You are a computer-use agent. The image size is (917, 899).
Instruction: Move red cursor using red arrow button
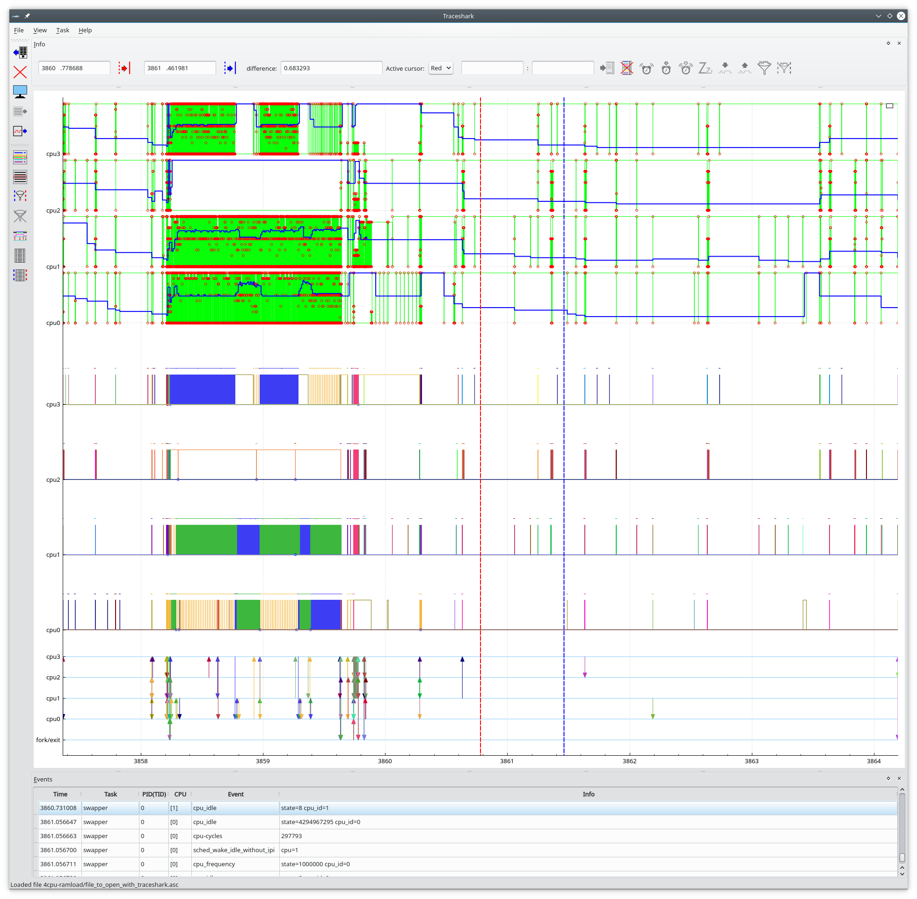pos(124,68)
